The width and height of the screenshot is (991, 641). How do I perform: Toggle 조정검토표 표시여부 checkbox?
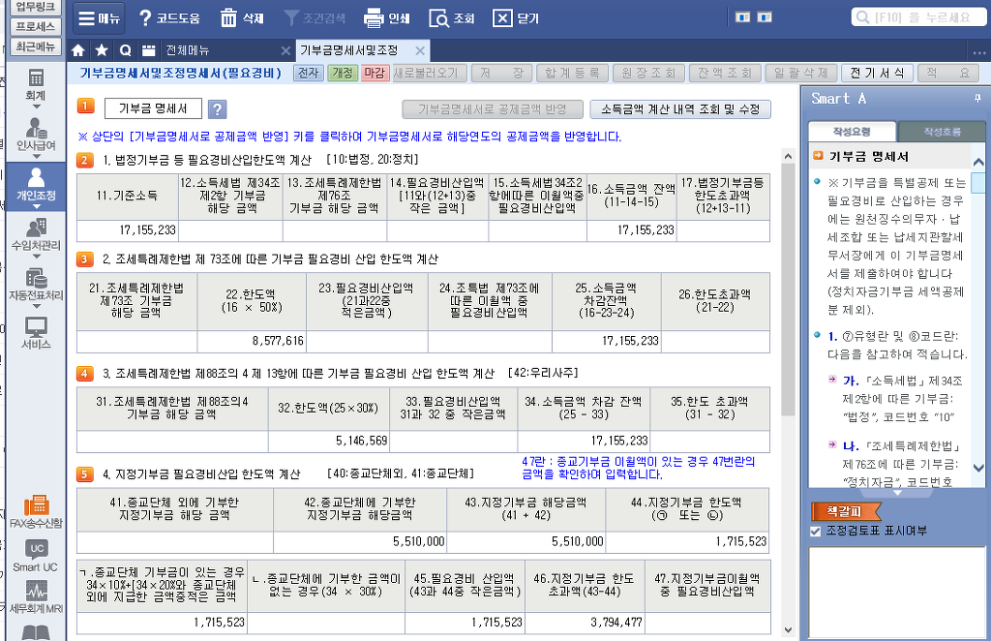point(815,531)
